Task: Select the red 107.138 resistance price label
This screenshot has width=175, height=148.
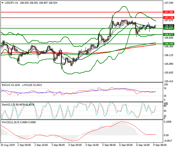Action: click(x=169, y=18)
